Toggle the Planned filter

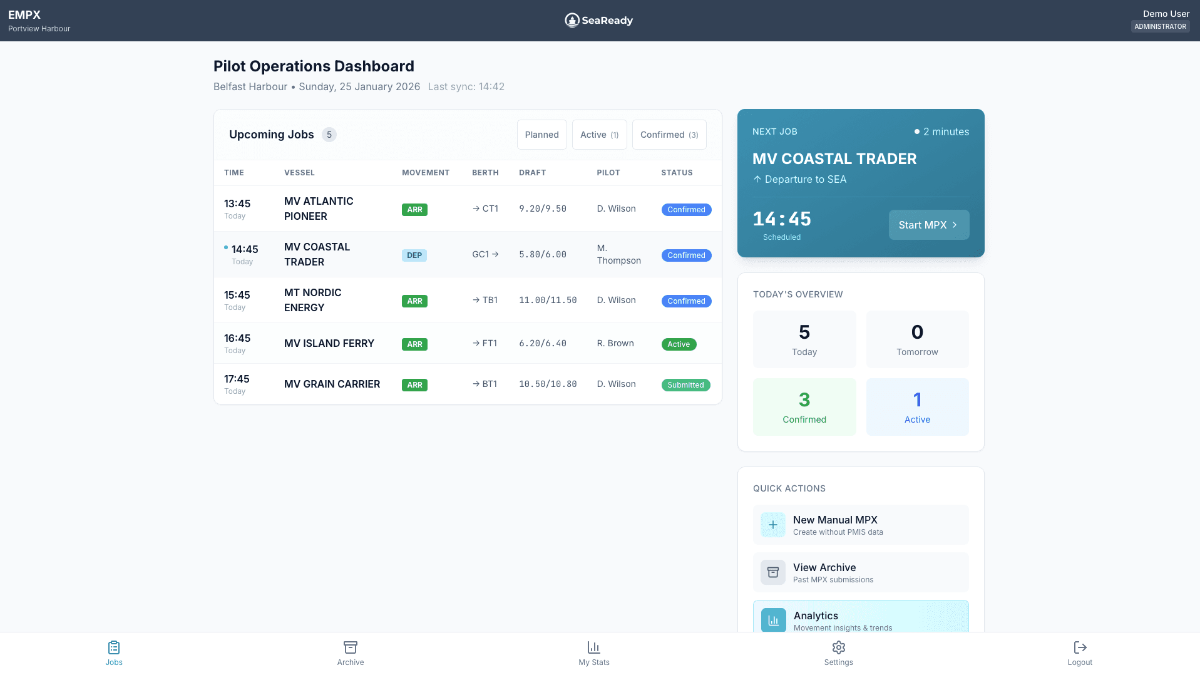click(x=541, y=134)
